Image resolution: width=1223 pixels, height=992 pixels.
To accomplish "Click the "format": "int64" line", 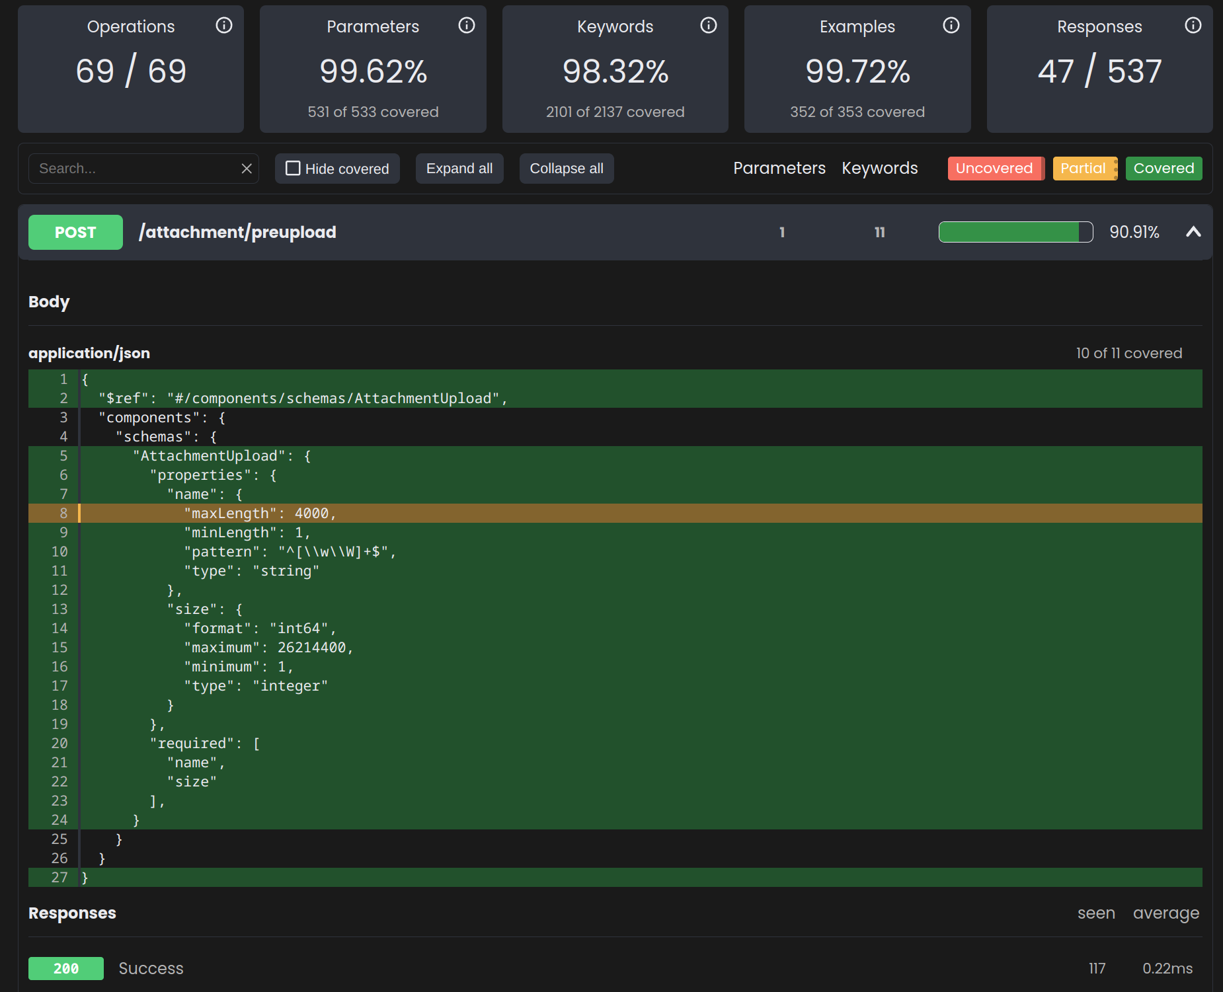I will [x=615, y=629].
